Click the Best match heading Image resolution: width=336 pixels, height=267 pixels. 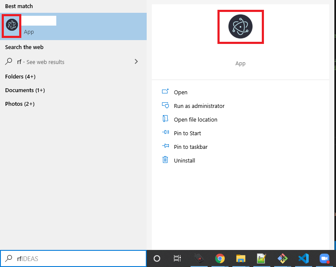[x=19, y=6]
